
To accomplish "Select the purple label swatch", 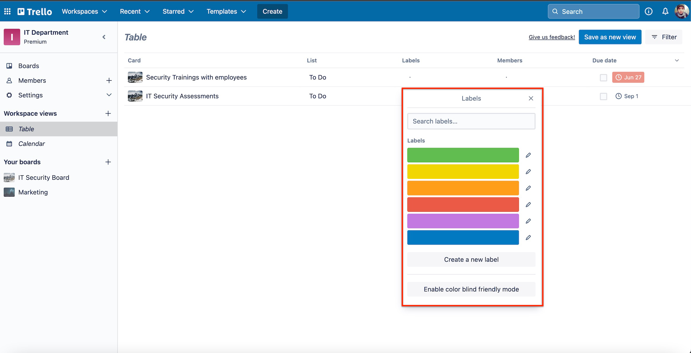I will [x=463, y=221].
